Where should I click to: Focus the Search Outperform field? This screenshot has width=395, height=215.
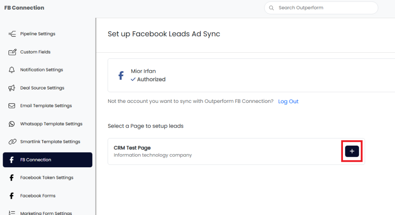[324, 8]
